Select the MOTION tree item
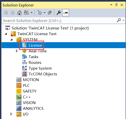 31,80
